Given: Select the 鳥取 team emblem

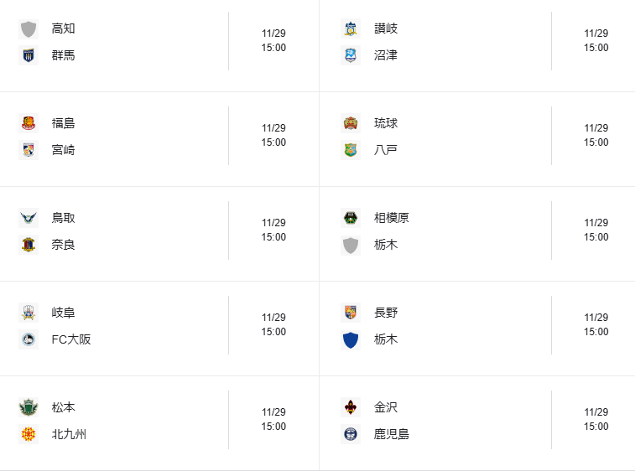Looking at the screenshot, I should pyautogui.click(x=29, y=218).
